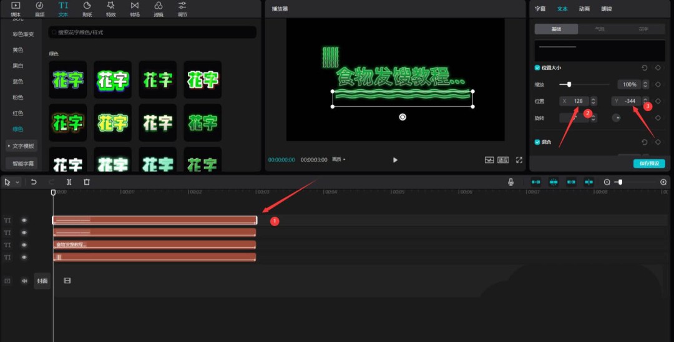This screenshot has height=342, width=674.
Task: Switch to the 动画 tab in properties
Action: tap(584, 9)
